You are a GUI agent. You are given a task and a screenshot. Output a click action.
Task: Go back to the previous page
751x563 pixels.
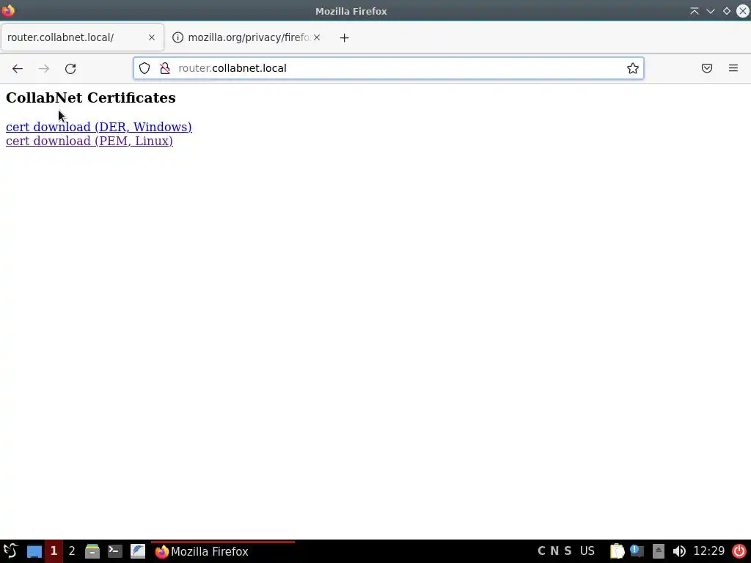(x=18, y=68)
